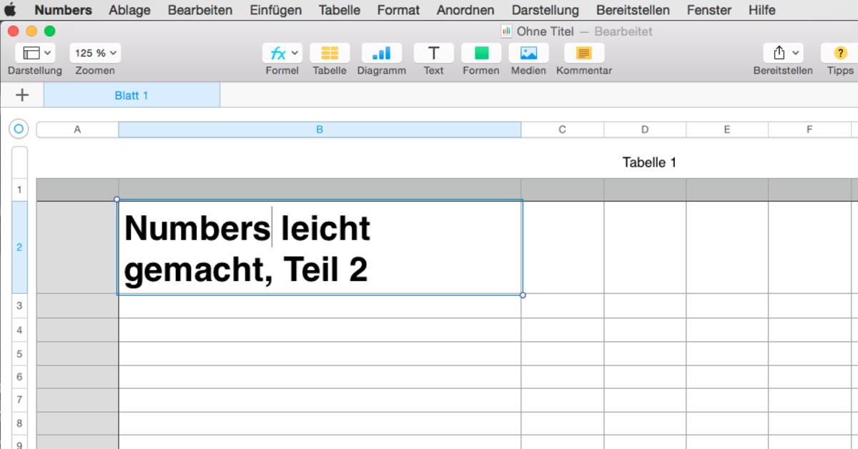Click the cell selection handle at top left
The image size is (858, 449).
pos(117,199)
